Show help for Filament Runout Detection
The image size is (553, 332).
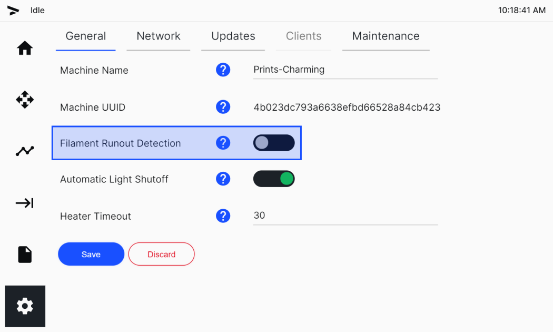[223, 143]
